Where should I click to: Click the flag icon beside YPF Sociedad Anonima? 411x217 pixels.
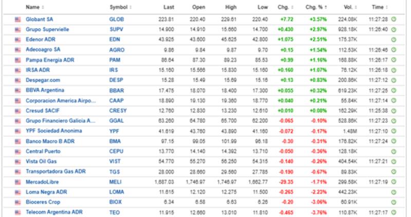[18, 131]
